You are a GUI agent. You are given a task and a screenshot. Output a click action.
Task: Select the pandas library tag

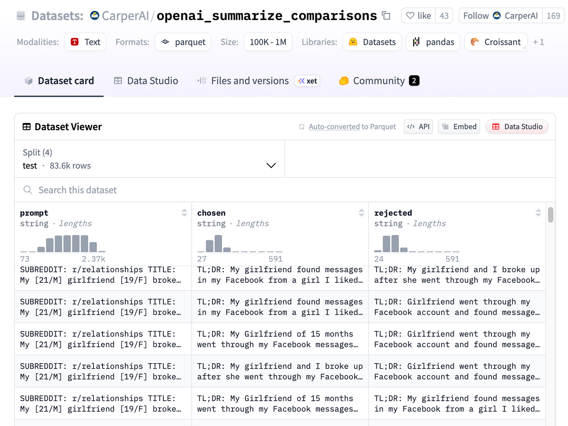pyautogui.click(x=433, y=42)
